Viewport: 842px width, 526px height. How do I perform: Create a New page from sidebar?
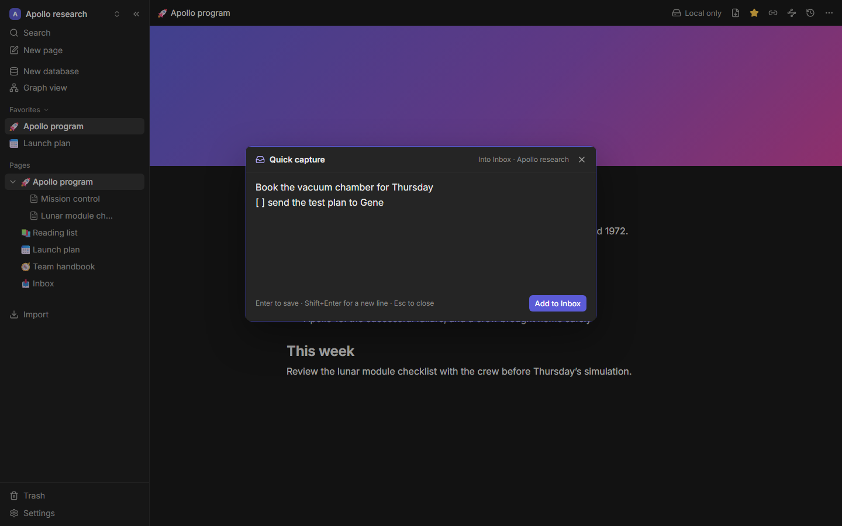74,50
